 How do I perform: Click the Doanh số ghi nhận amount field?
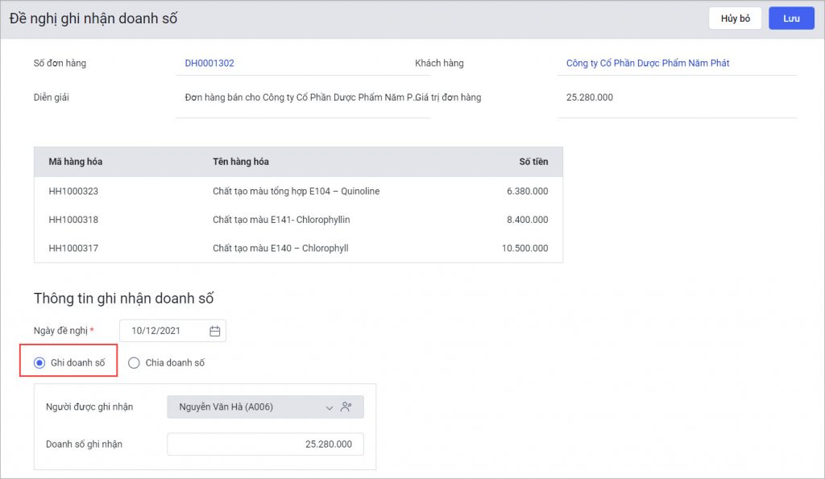[x=265, y=444]
